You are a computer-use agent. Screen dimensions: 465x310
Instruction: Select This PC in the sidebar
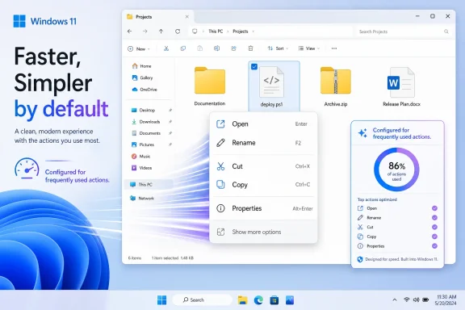pos(149,185)
